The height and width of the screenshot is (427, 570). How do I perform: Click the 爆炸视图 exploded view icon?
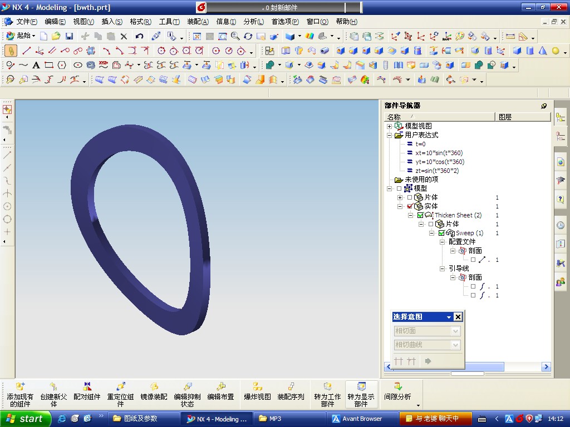click(x=257, y=391)
